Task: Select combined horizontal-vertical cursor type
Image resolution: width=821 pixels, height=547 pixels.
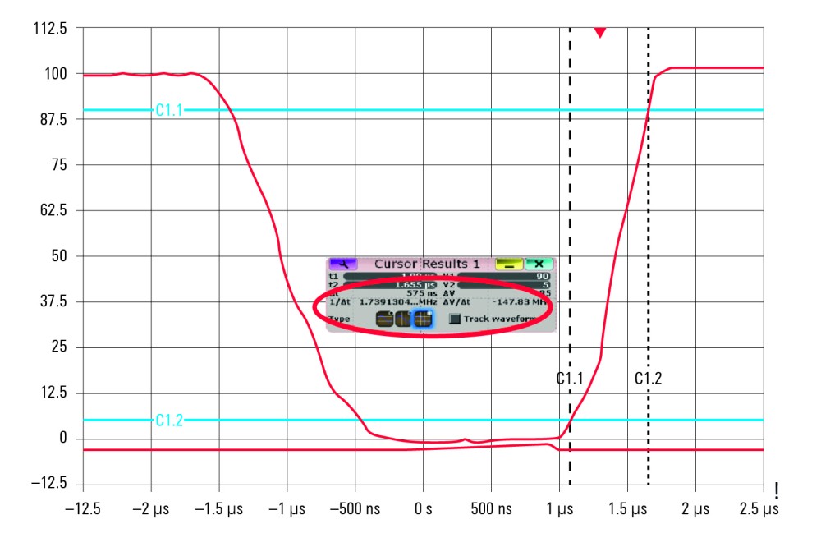Action: coord(423,319)
